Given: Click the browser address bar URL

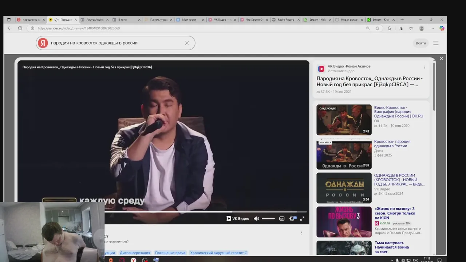Looking at the screenshot, I should (79, 28).
